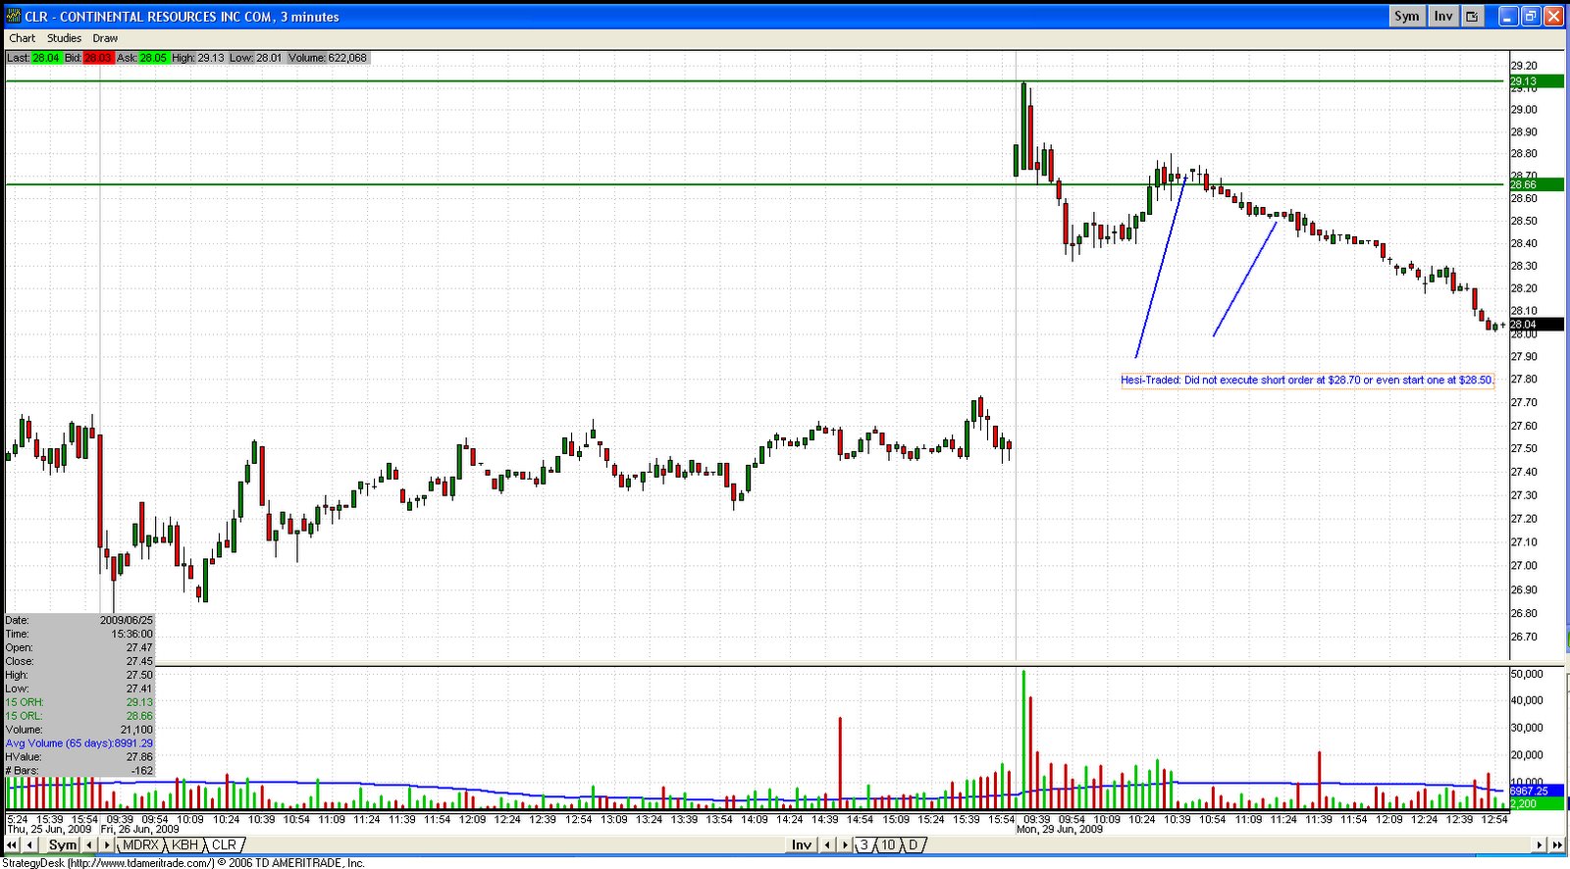Click left arrow next to bottom Sym button
This screenshot has height=869, width=1570.
89,844
